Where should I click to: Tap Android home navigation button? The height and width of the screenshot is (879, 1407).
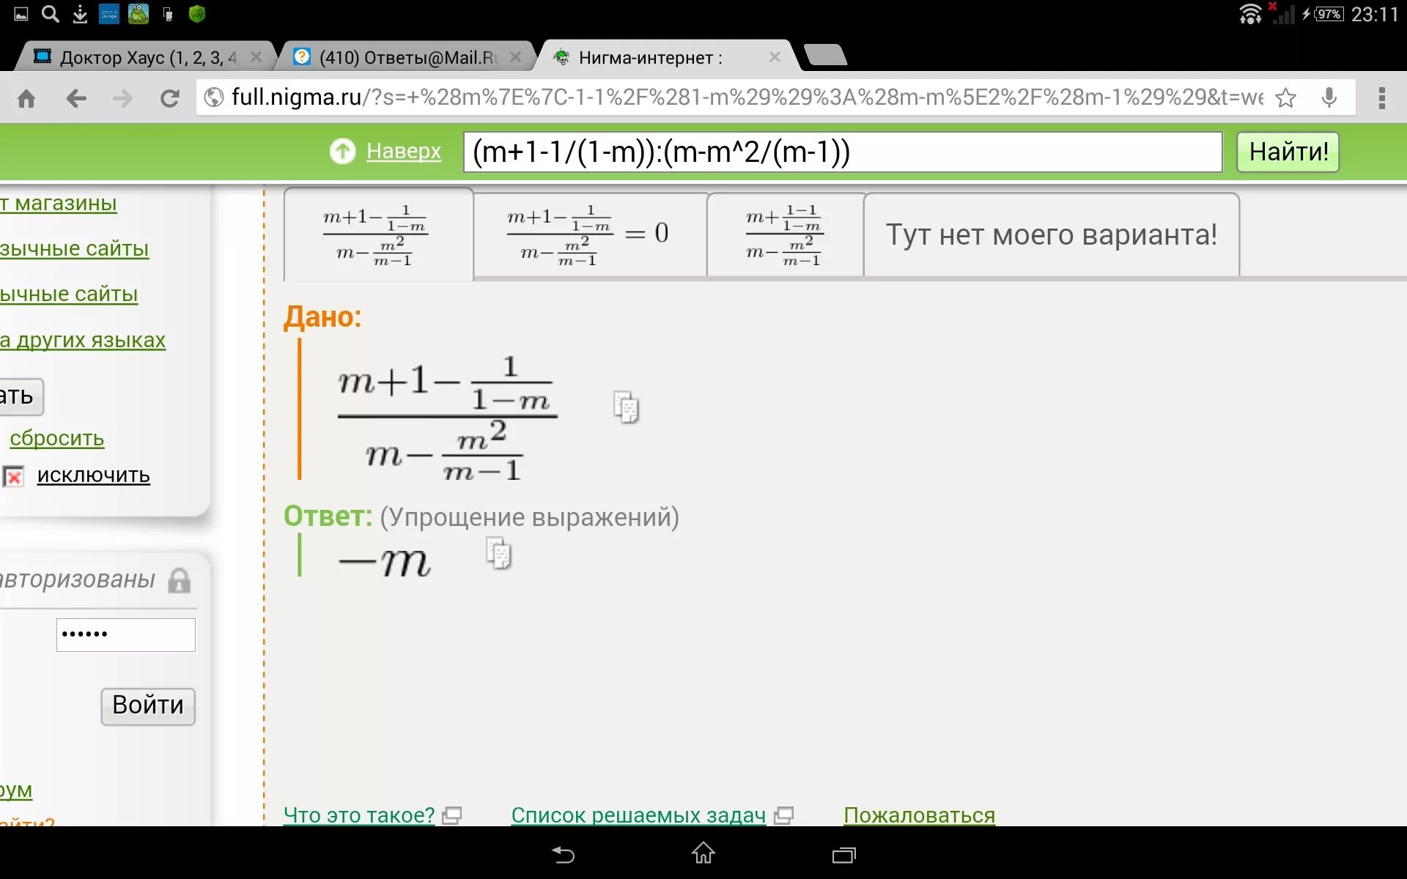(703, 853)
